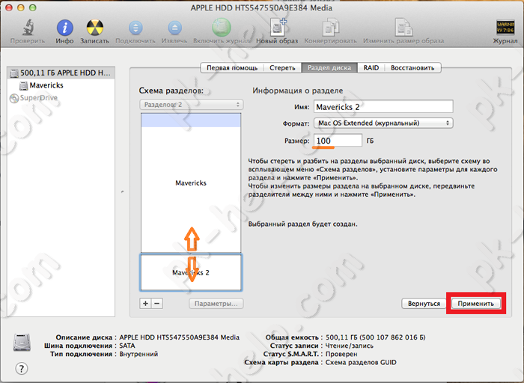Close the Disk Utility window

tap(9, 7)
